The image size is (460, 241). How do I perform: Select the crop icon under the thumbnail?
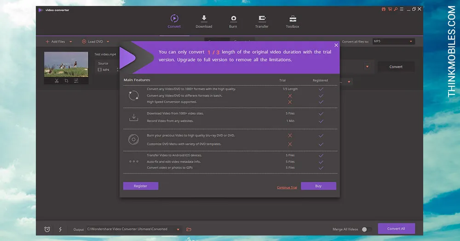click(66, 81)
